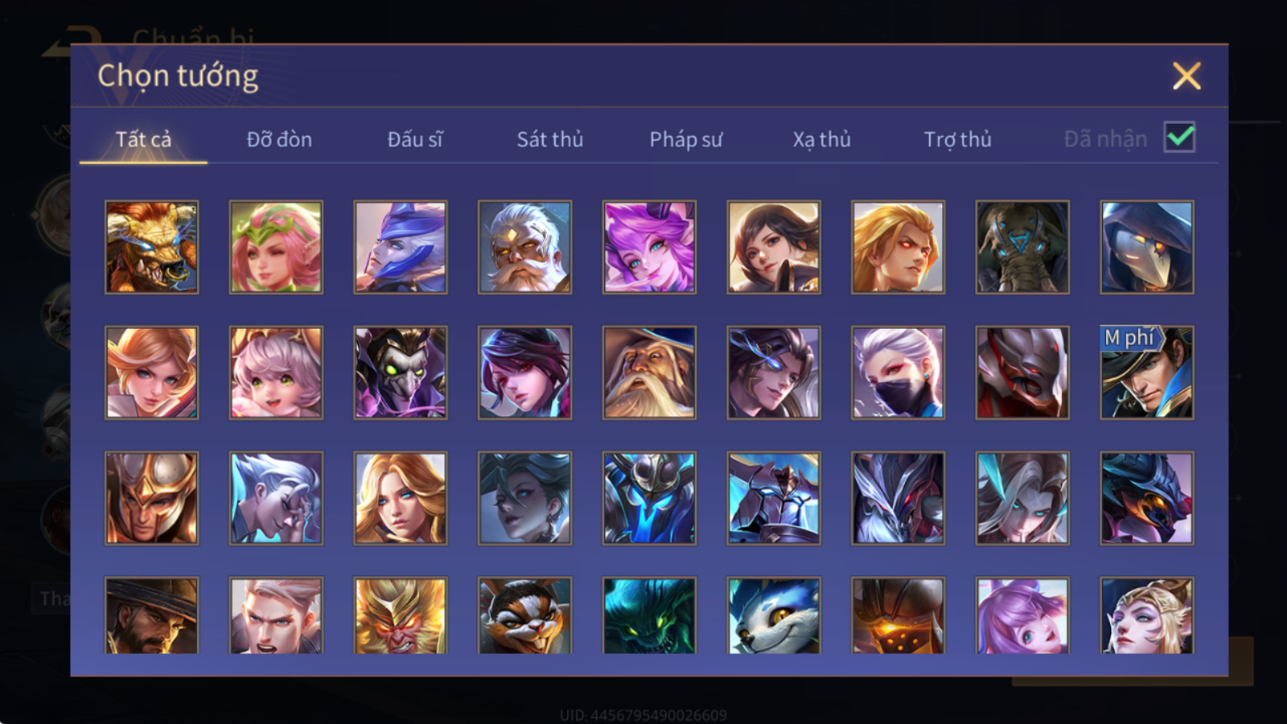
Task: Select the hooded plague-mask hero portrait
Action: (x=1147, y=247)
